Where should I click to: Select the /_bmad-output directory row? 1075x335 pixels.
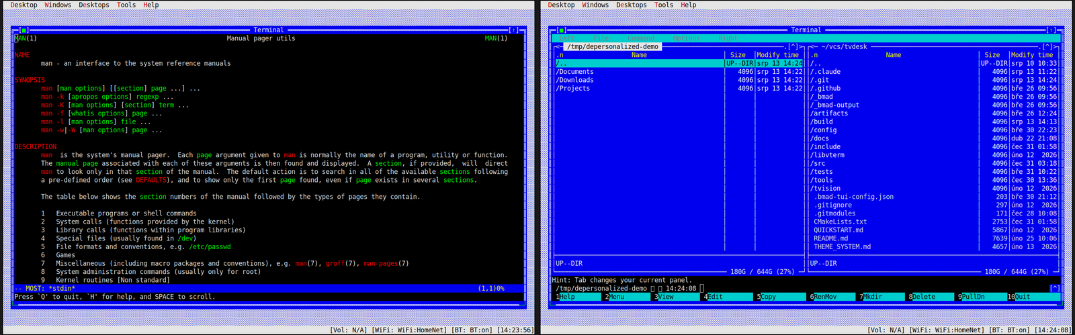point(933,105)
